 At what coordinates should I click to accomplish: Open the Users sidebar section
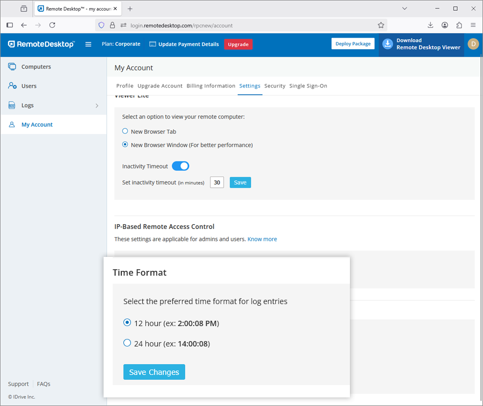pos(29,86)
